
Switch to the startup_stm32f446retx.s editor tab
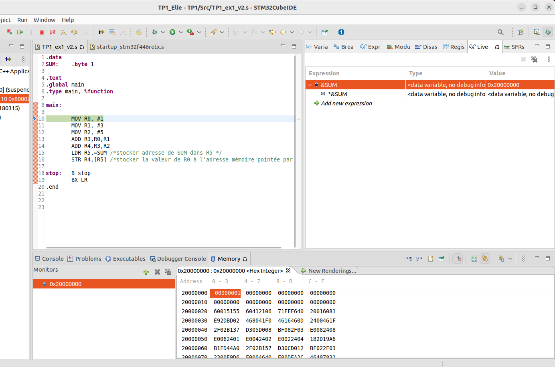coord(130,47)
